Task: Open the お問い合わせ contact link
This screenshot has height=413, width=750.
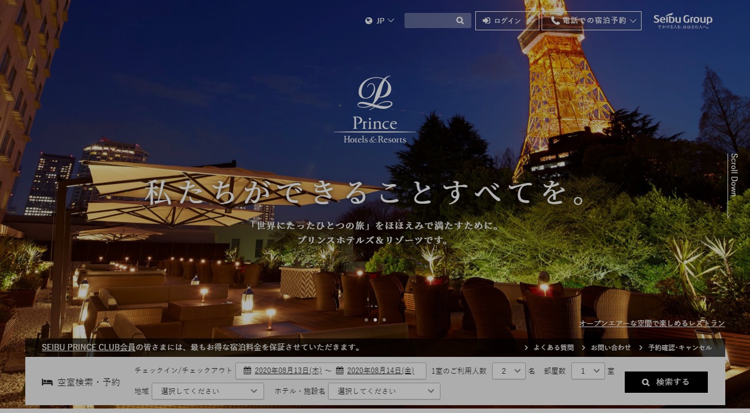Action: click(x=610, y=348)
